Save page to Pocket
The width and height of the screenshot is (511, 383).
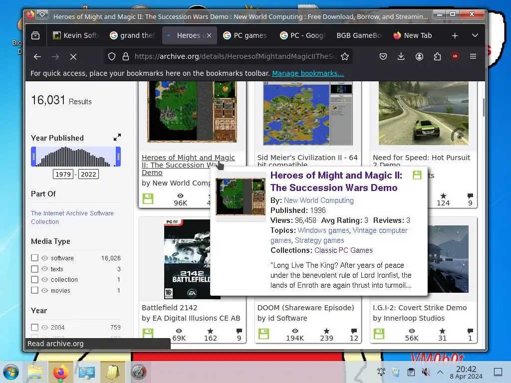tap(383, 57)
